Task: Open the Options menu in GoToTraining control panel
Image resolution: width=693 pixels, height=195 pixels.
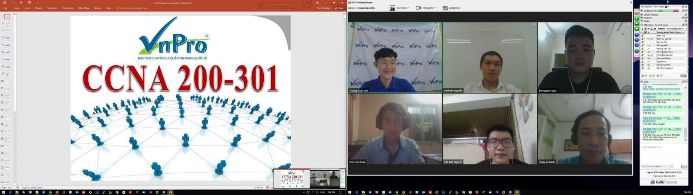Action: (x=648, y=7)
